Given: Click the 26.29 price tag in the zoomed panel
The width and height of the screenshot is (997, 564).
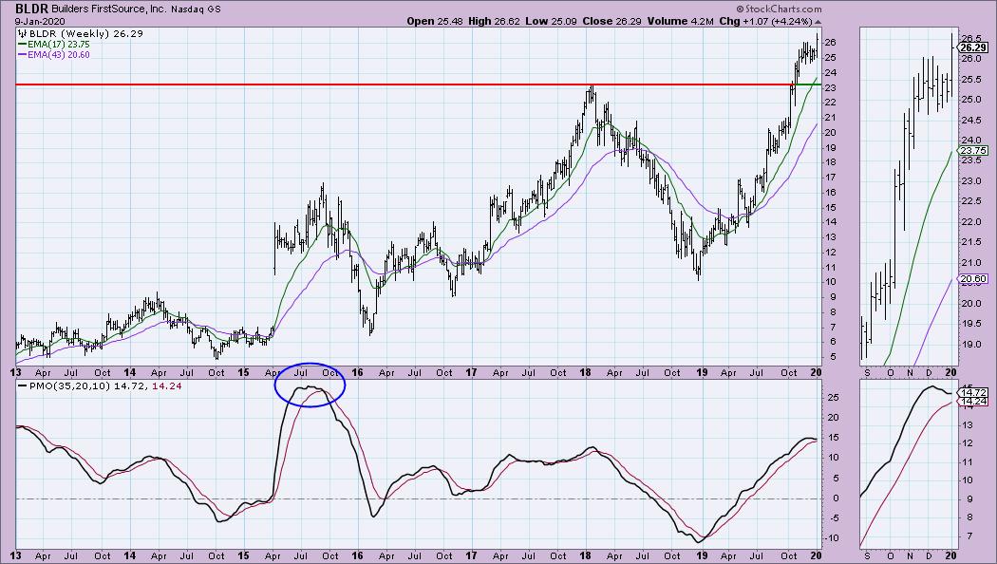Looking at the screenshot, I should click(x=974, y=47).
